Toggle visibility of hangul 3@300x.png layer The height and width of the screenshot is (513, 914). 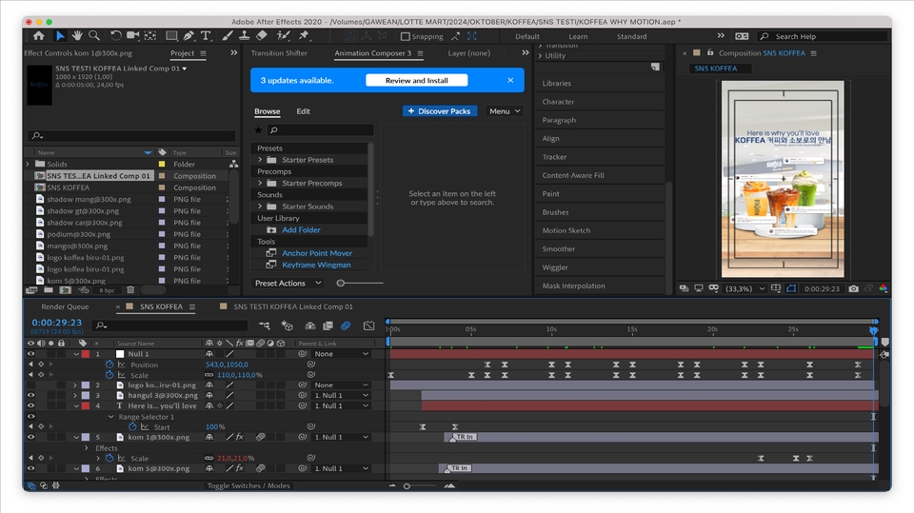(x=30, y=395)
